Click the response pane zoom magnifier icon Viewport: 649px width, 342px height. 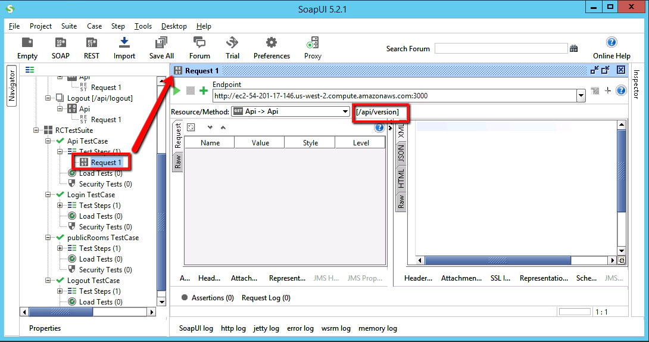621,260
